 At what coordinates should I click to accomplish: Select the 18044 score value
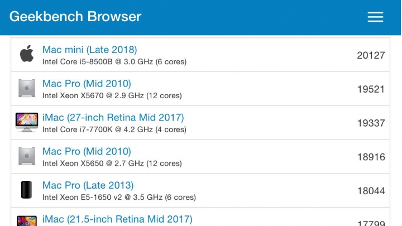click(x=371, y=191)
